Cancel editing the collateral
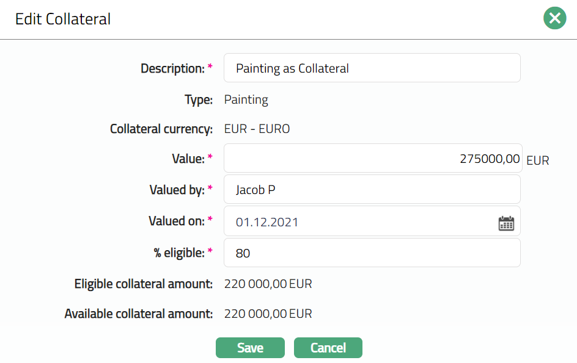This screenshot has height=363, width=577. [x=328, y=348]
